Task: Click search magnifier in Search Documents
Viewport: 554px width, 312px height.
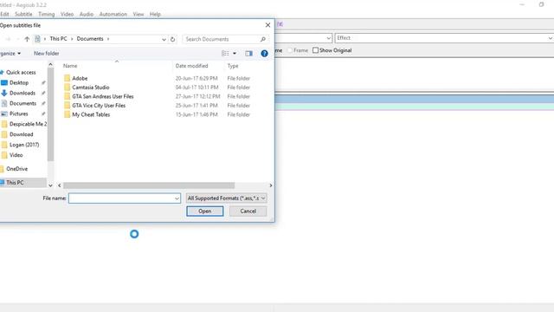Action: 263,39
